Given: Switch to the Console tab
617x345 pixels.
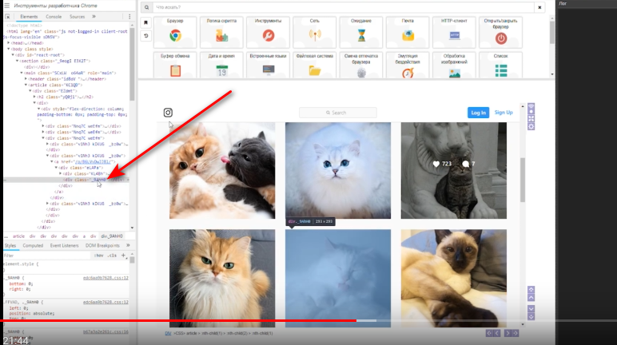Looking at the screenshot, I should click(54, 16).
